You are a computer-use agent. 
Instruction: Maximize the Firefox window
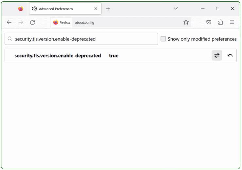pyautogui.click(x=217, y=8)
